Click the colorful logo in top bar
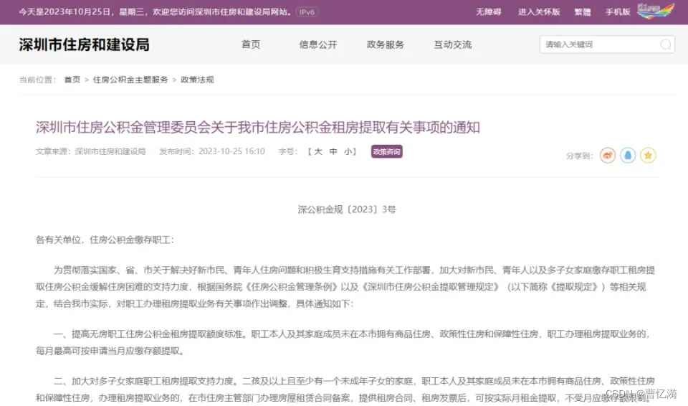This screenshot has width=688, height=406. [x=656, y=11]
